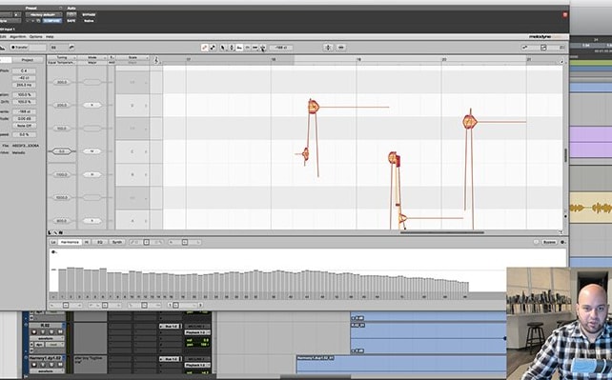The height and width of the screenshot is (380, 612).
Task: Switch to the Project tab in inspector
Action: click(28, 60)
